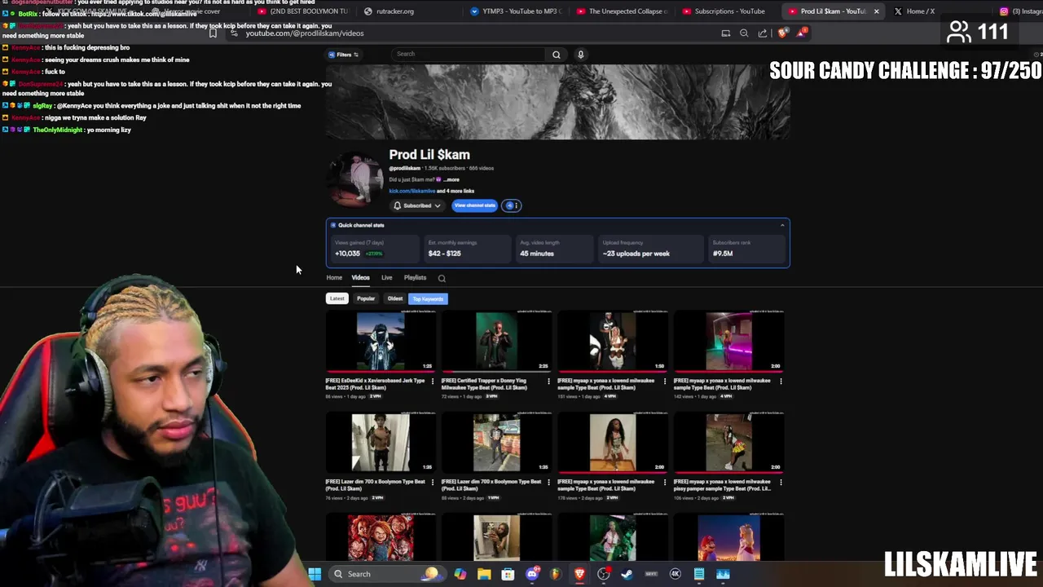Open the channel Home tab
This screenshot has width=1043, height=587.
click(334, 278)
